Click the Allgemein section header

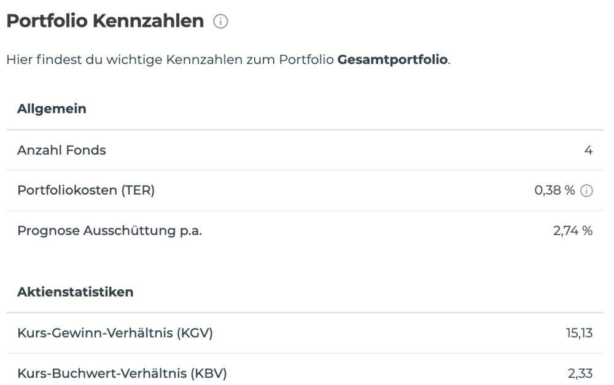point(52,109)
